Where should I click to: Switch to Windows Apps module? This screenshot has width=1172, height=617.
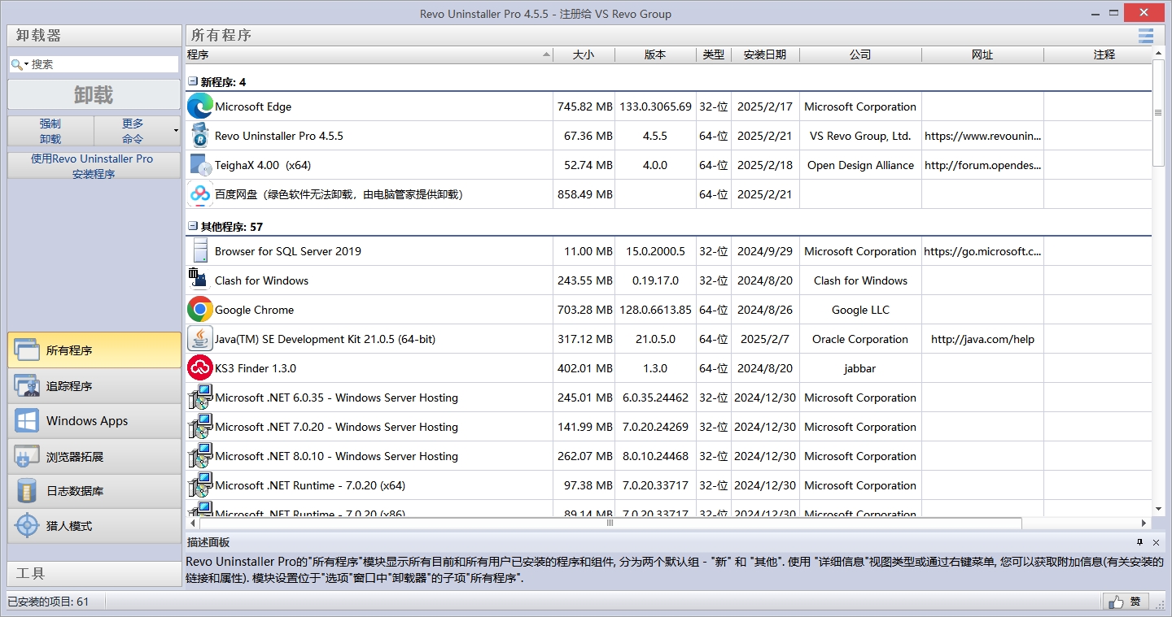94,421
